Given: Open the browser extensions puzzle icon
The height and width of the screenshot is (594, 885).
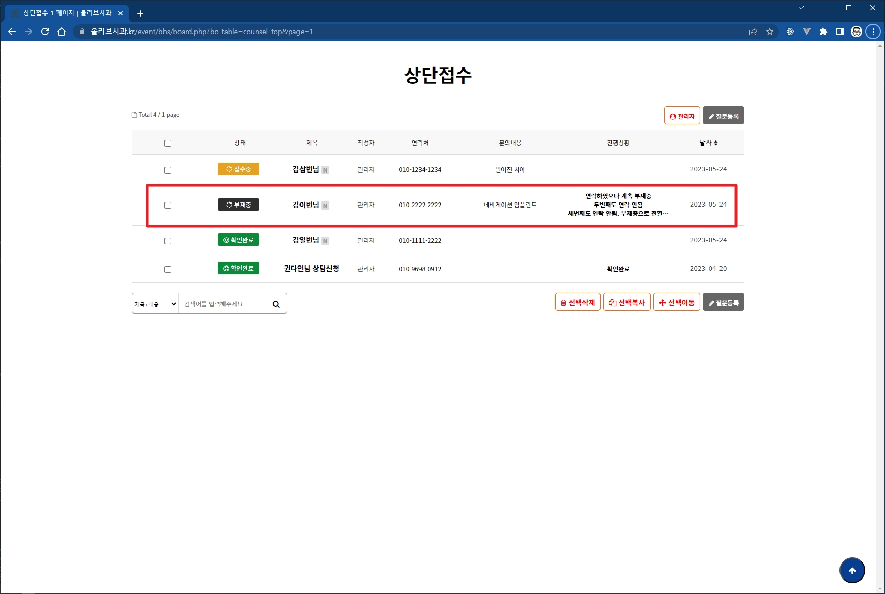Looking at the screenshot, I should [823, 32].
